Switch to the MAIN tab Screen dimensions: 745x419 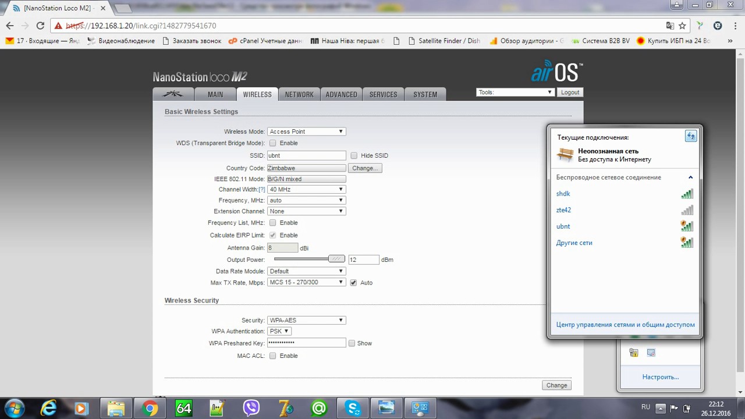pos(215,94)
